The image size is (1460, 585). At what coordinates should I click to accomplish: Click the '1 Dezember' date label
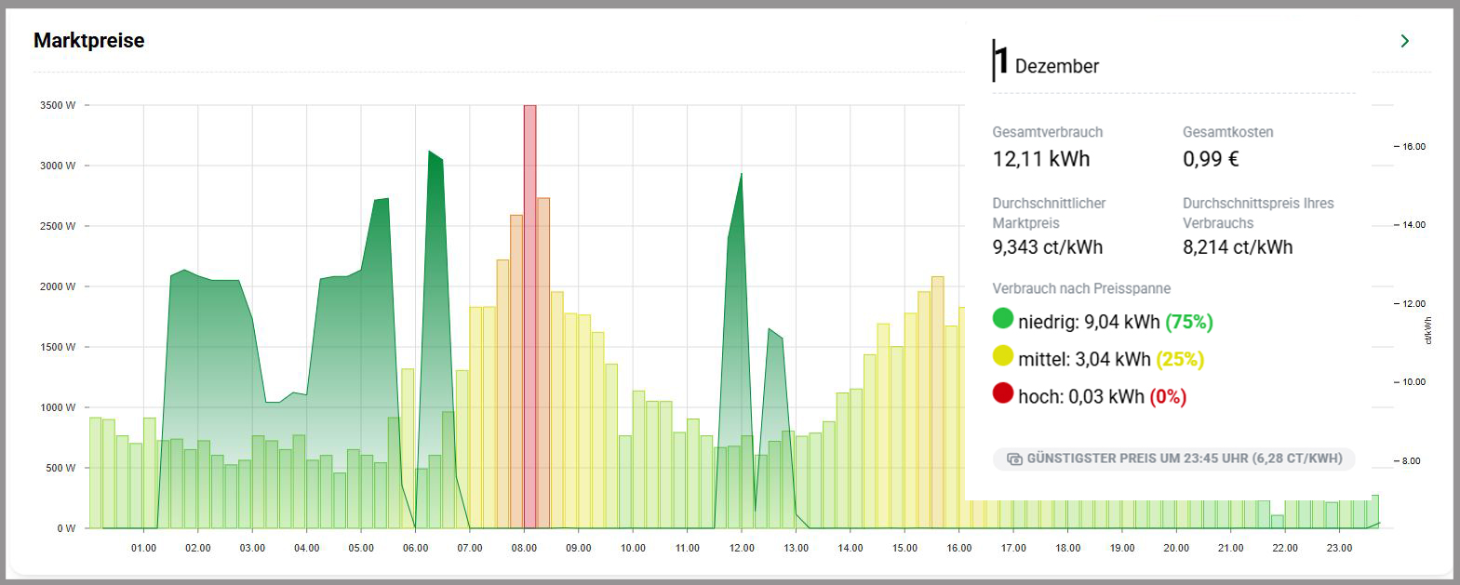click(x=1046, y=64)
